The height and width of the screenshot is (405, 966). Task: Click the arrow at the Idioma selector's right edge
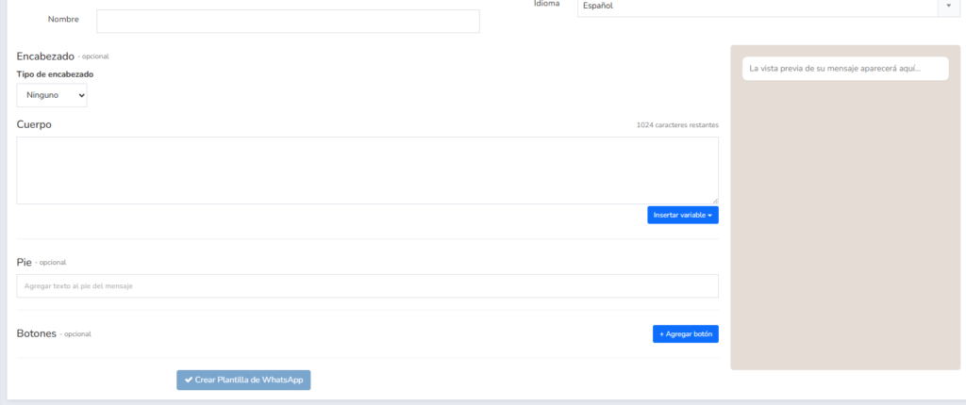[x=948, y=7]
